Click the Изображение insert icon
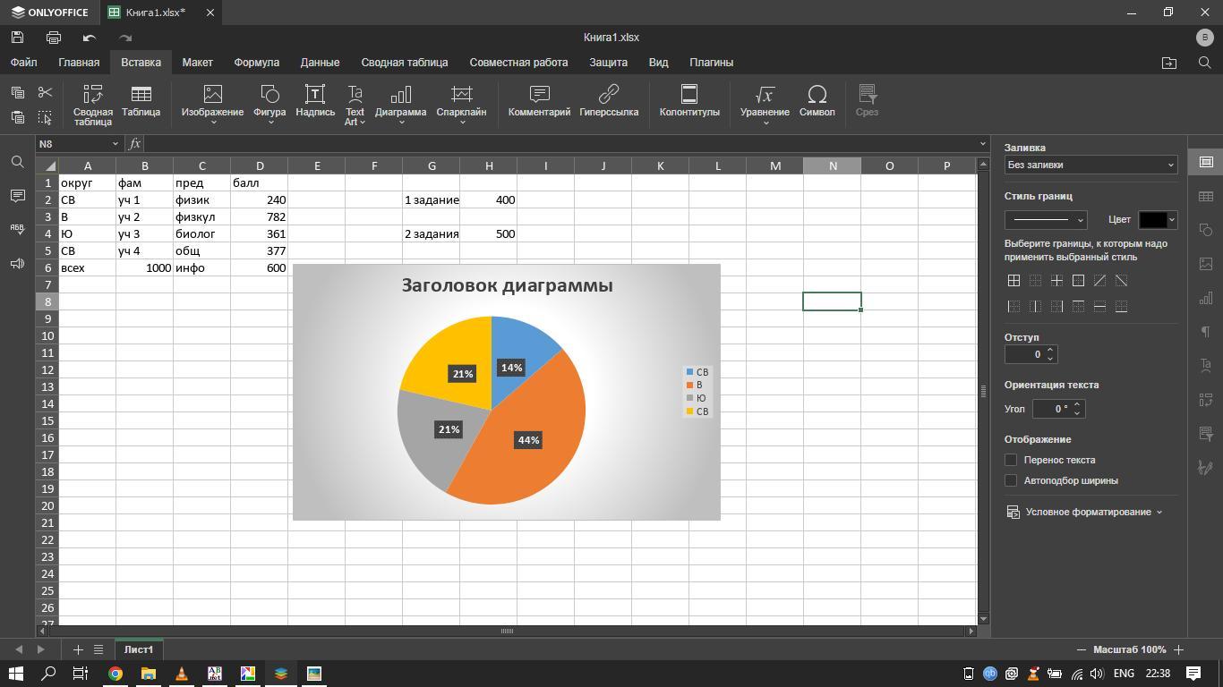Screen dimensions: 1223x687 [212, 97]
